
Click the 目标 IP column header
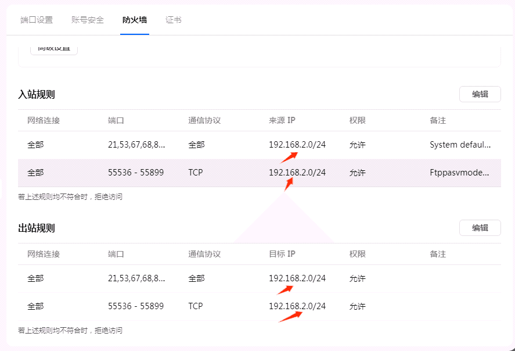click(282, 254)
